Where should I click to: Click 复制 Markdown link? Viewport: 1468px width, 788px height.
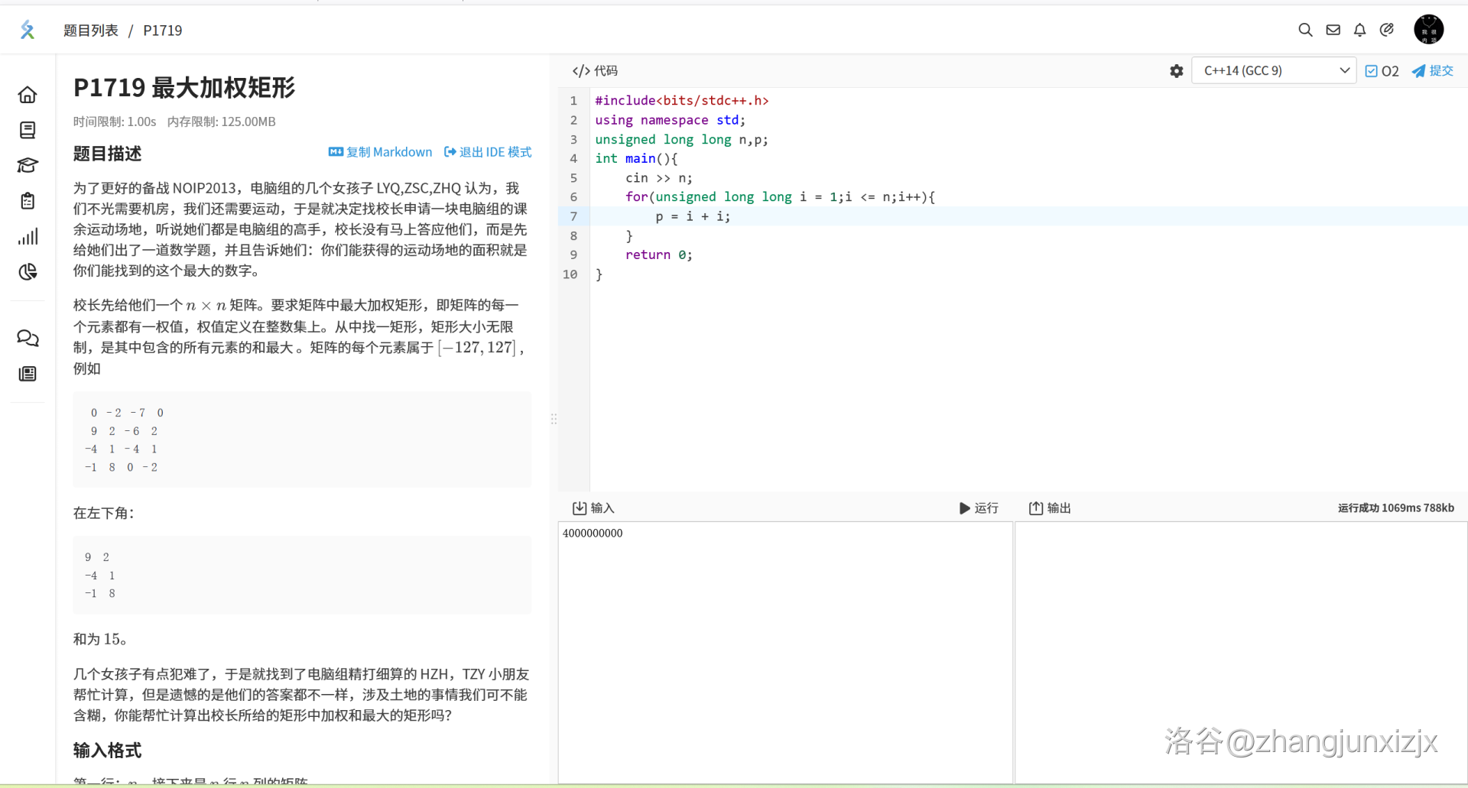click(x=380, y=152)
